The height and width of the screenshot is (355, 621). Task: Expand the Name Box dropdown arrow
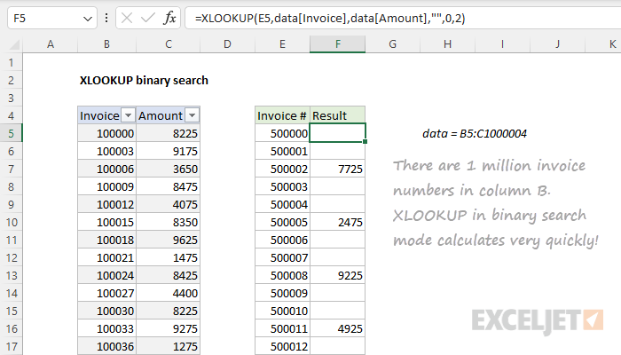point(88,19)
